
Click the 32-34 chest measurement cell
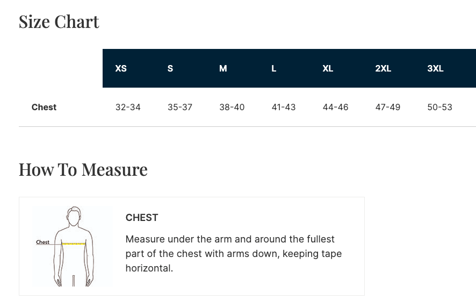pos(128,107)
